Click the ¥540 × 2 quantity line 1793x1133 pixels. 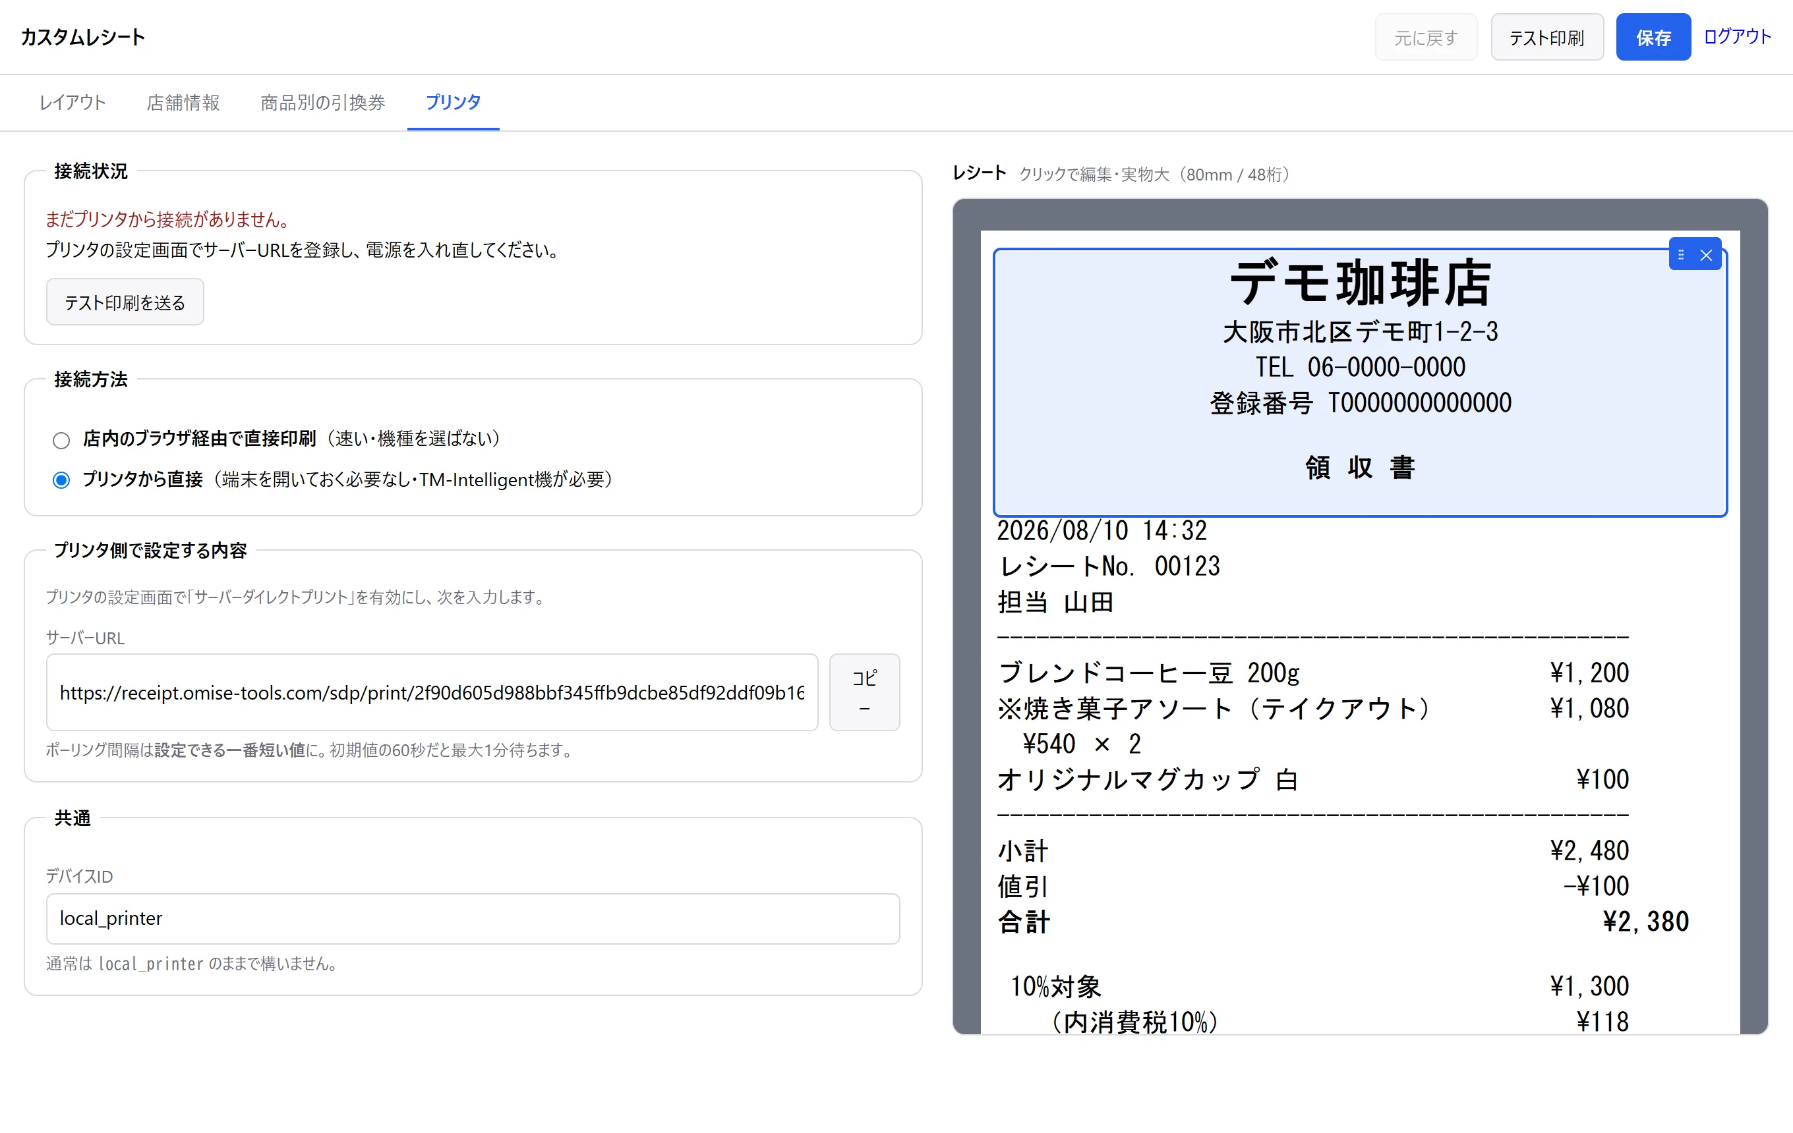[x=1082, y=744]
